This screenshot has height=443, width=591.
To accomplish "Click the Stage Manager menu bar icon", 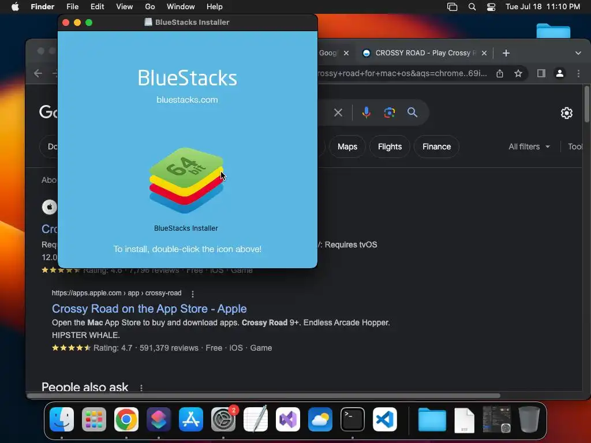I will [x=452, y=7].
